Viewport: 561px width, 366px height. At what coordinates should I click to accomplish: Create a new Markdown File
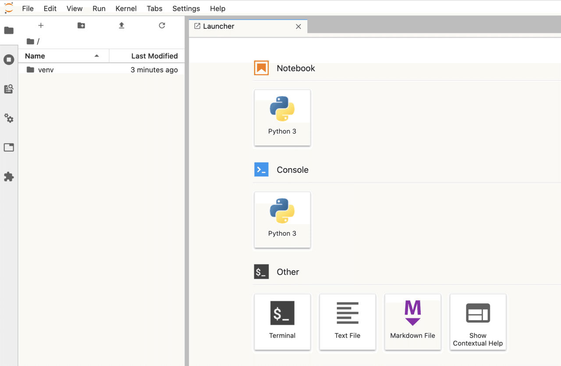pyautogui.click(x=412, y=322)
